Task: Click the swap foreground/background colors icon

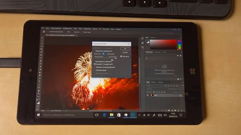Action: tap(39, 99)
